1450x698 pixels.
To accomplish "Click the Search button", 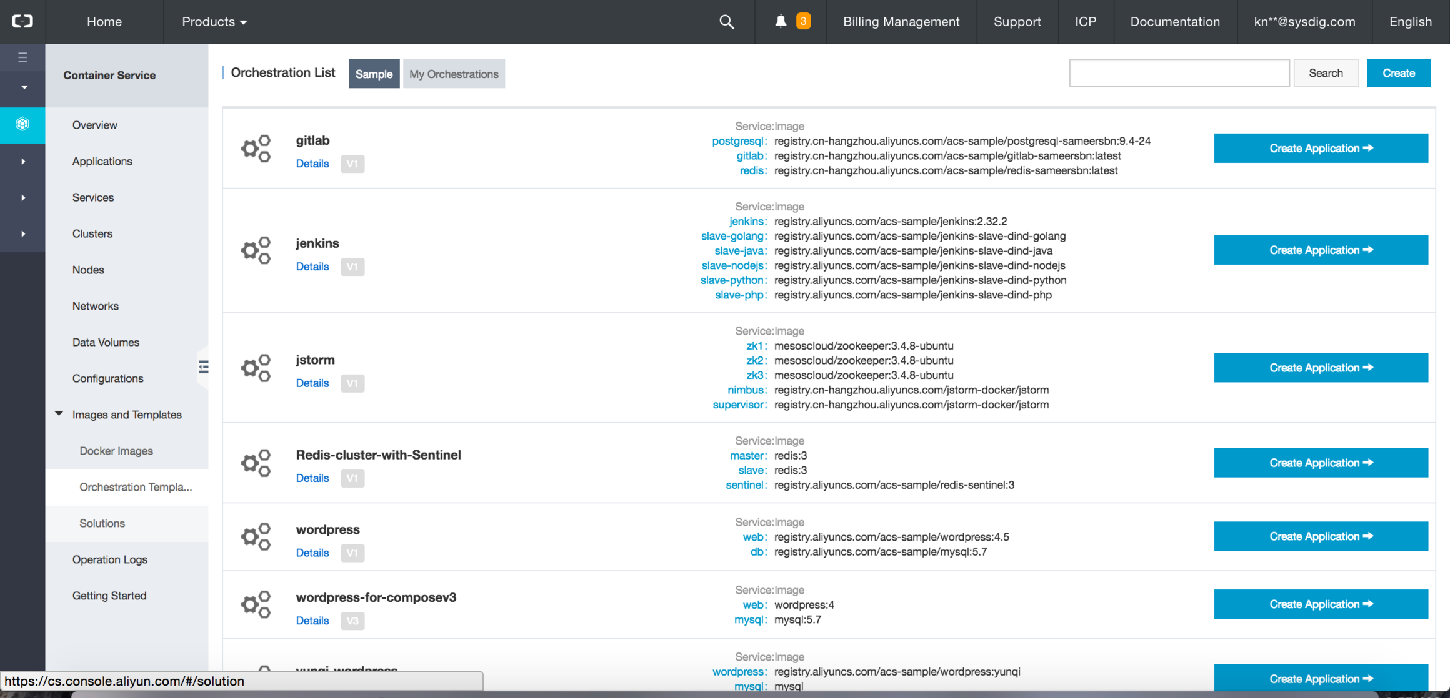I will point(1326,73).
